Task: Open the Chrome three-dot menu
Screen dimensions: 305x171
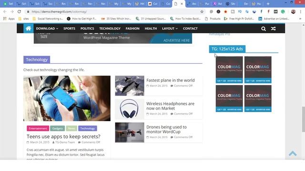Action: (301, 11)
